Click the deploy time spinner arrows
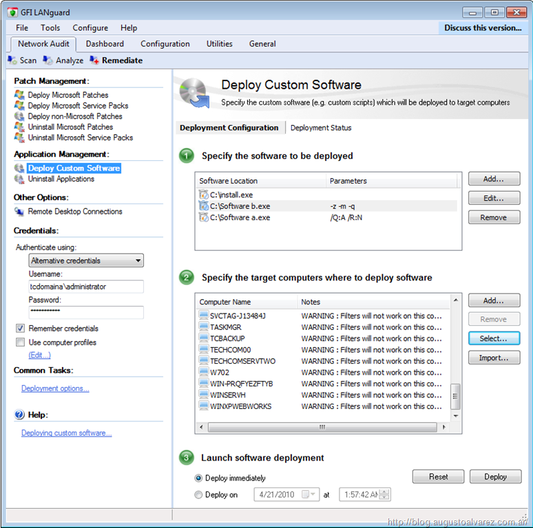Image resolution: width=533 pixels, height=528 pixels. click(384, 494)
